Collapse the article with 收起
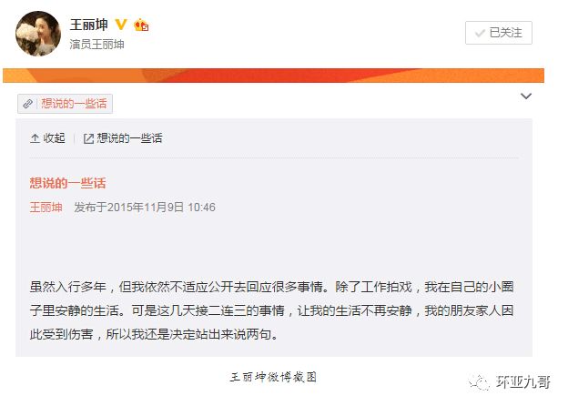 click(x=47, y=138)
